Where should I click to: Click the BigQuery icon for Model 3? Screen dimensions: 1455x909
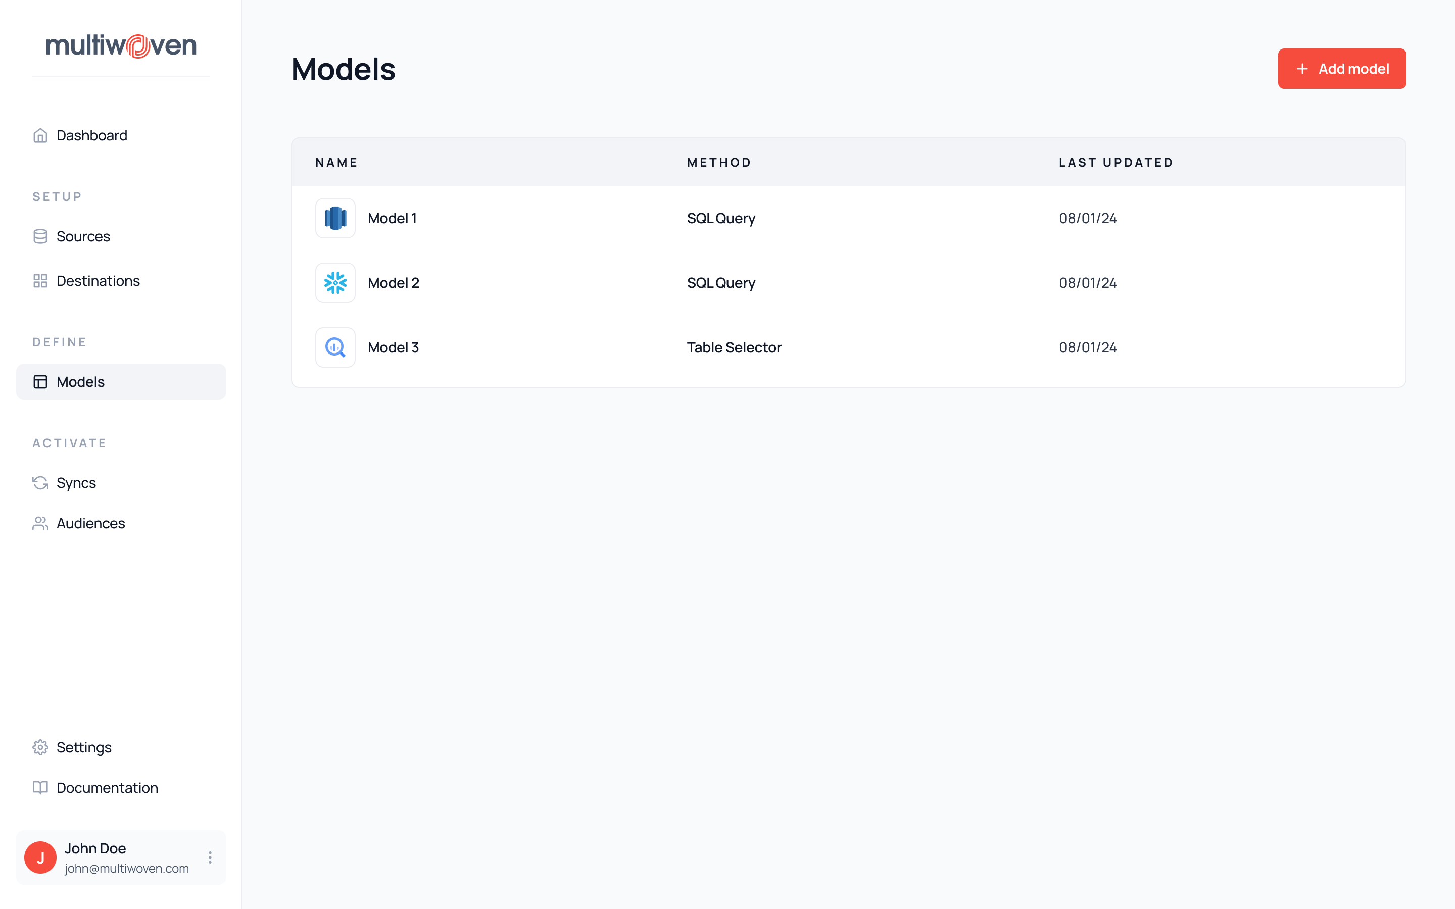click(335, 347)
